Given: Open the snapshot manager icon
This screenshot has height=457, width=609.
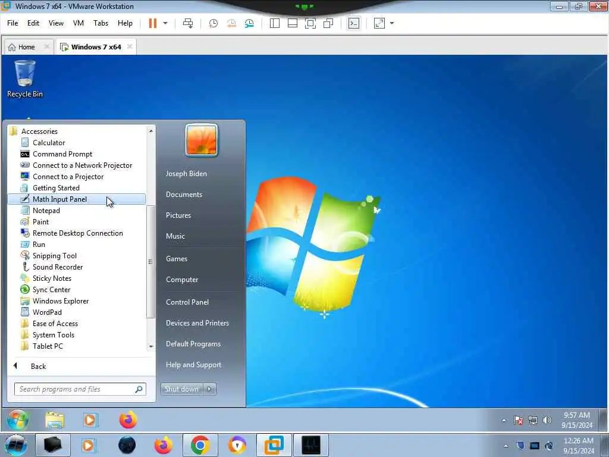Looking at the screenshot, I should click(x=249, y=23).
